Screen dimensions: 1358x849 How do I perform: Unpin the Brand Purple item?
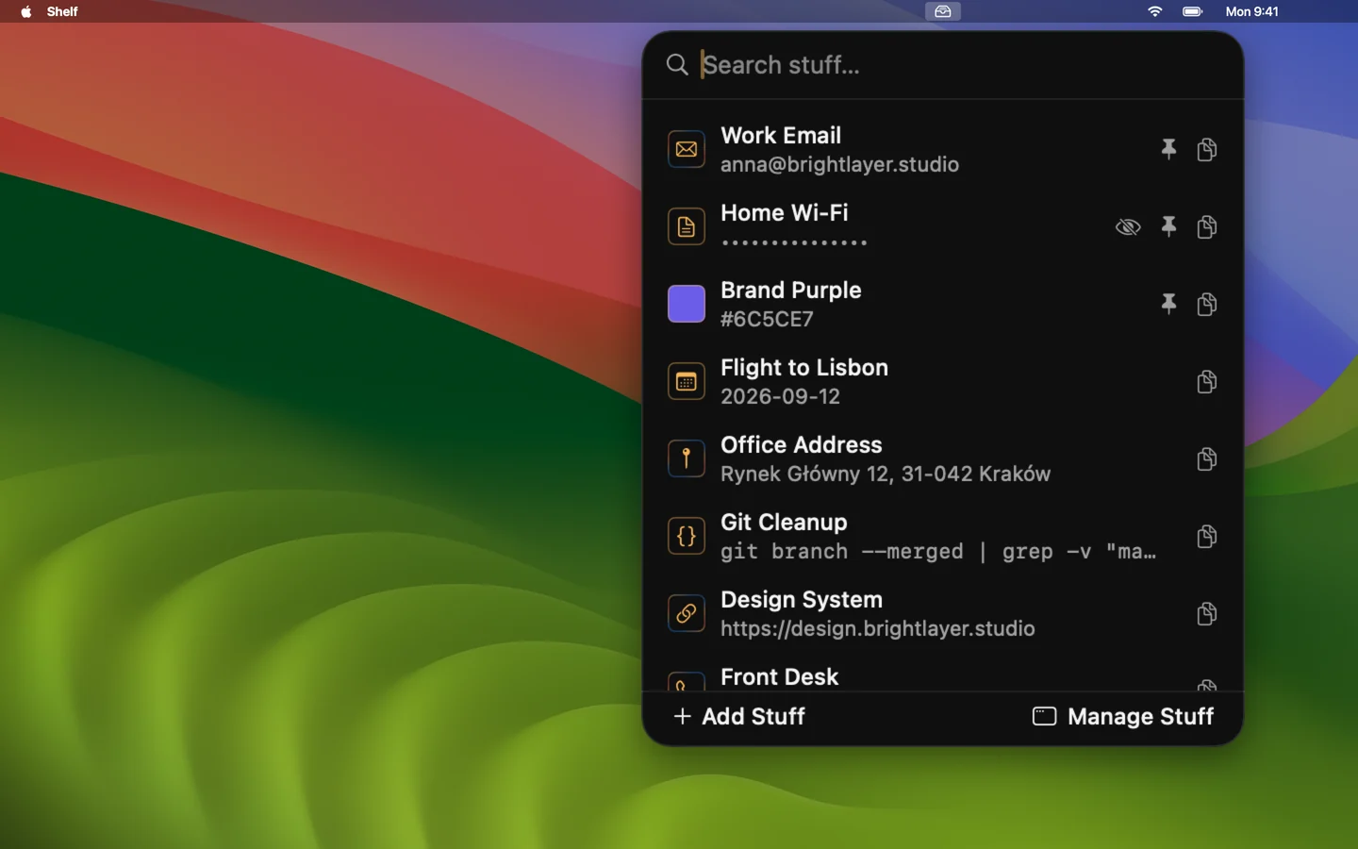[1168, 304]
